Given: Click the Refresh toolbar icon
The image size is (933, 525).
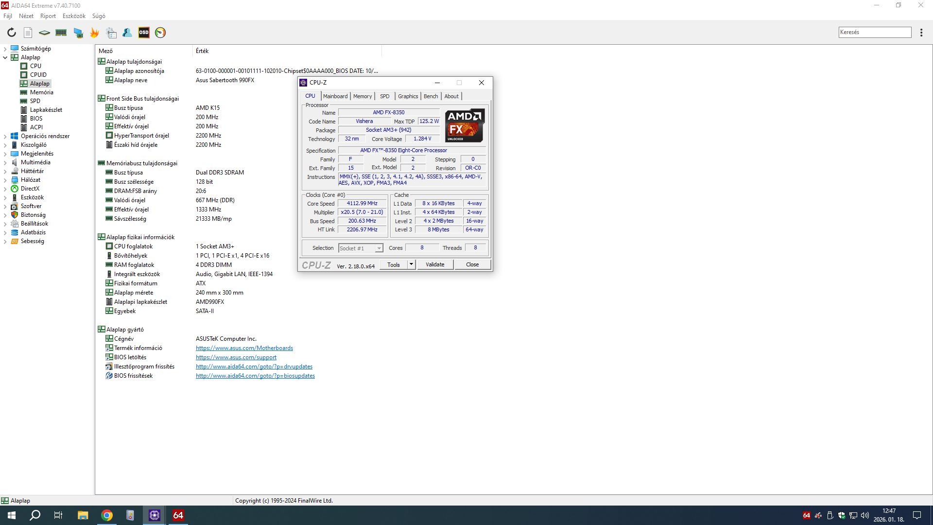Looking at the screenshot, I should (x=12, y=33).
